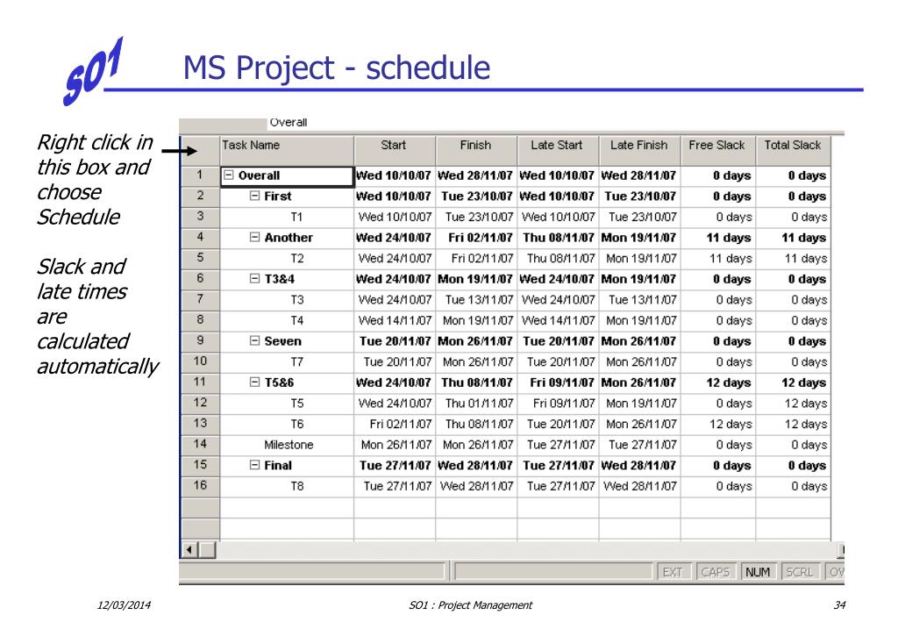Viewport: 898px width, 622px height.
Task: Select row header 4
Action: pyautogui.click(x=200, y=237)
